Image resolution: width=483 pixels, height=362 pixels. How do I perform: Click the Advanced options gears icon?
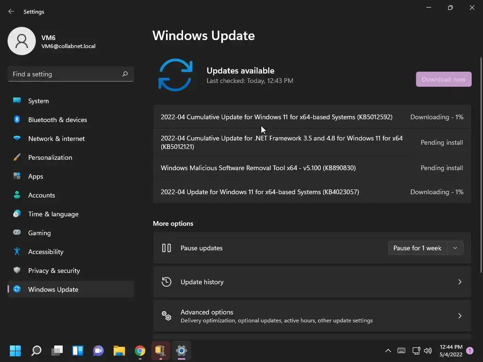point(167,315)
